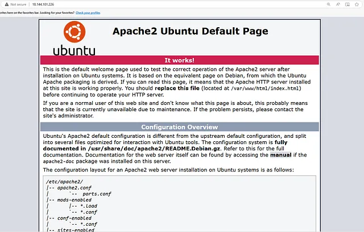This screenshot has height=232, width=364.
Task: Open the immersive reader icon
Action: [348, 5]
